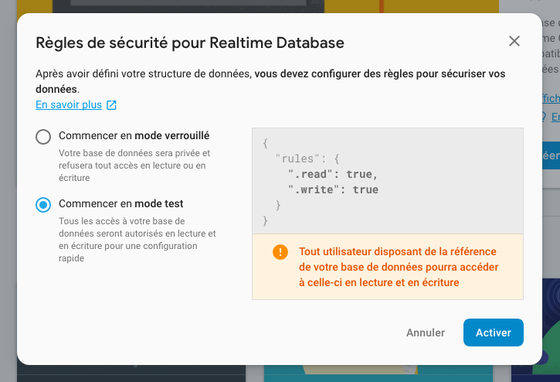Click the ".write": true line in code
560x382 pixels.
(333, 189)
